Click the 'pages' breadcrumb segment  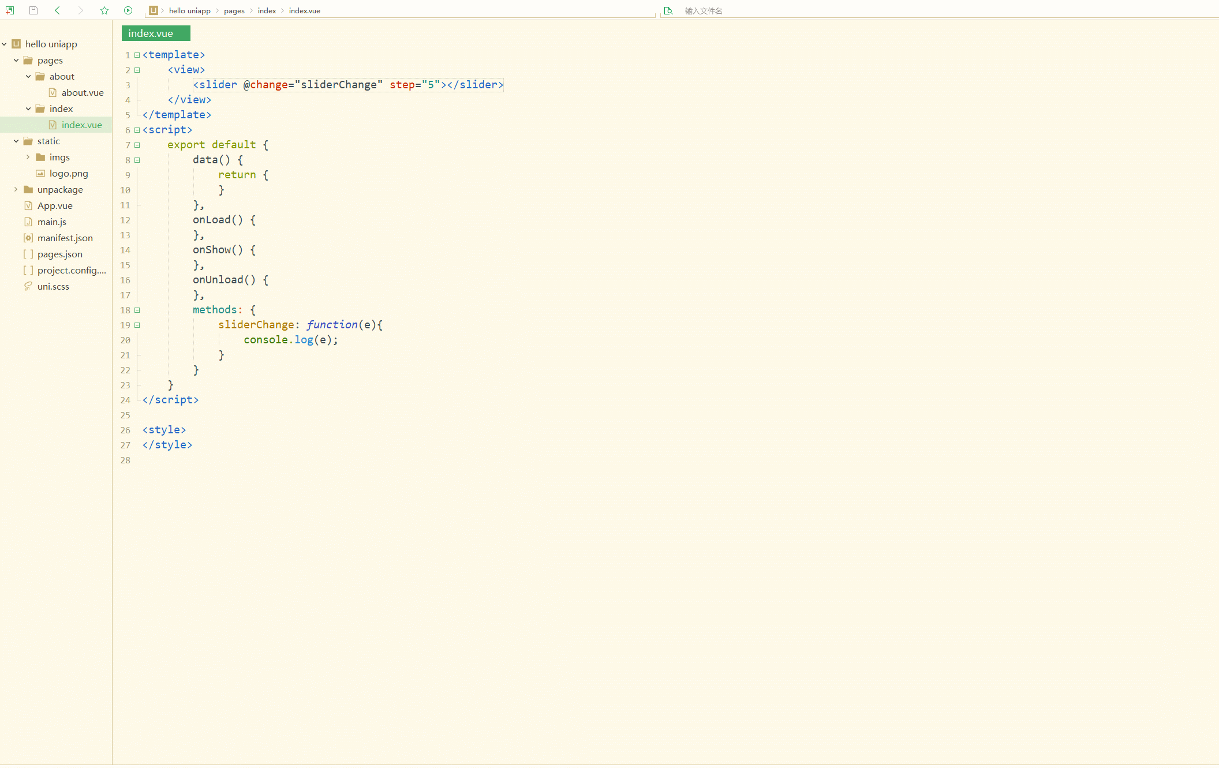coord(234,11)
